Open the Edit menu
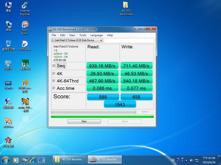The width and height of the screenshot is (221, 165). tap(63, 35)
